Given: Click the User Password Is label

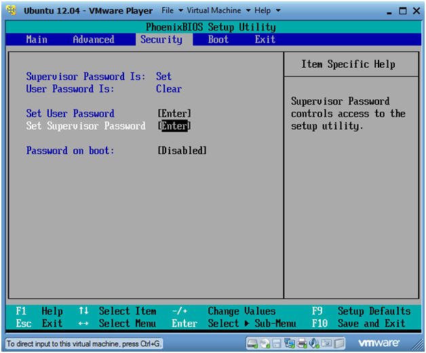Looking at the screenshot, I should coord(70,89).
